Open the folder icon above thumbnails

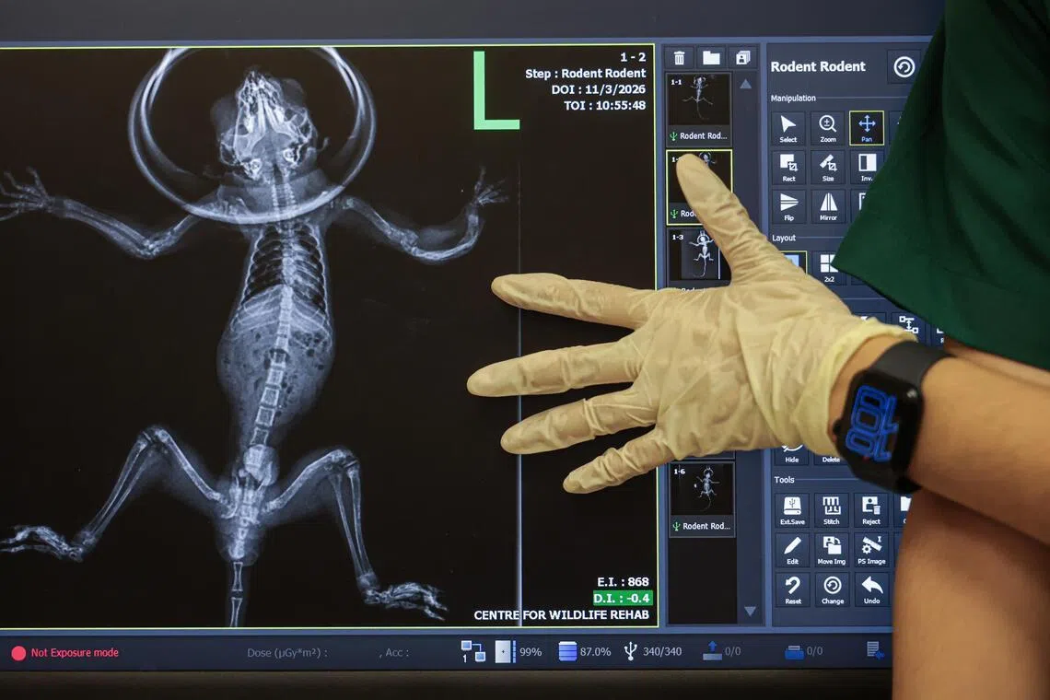(710, 58)
